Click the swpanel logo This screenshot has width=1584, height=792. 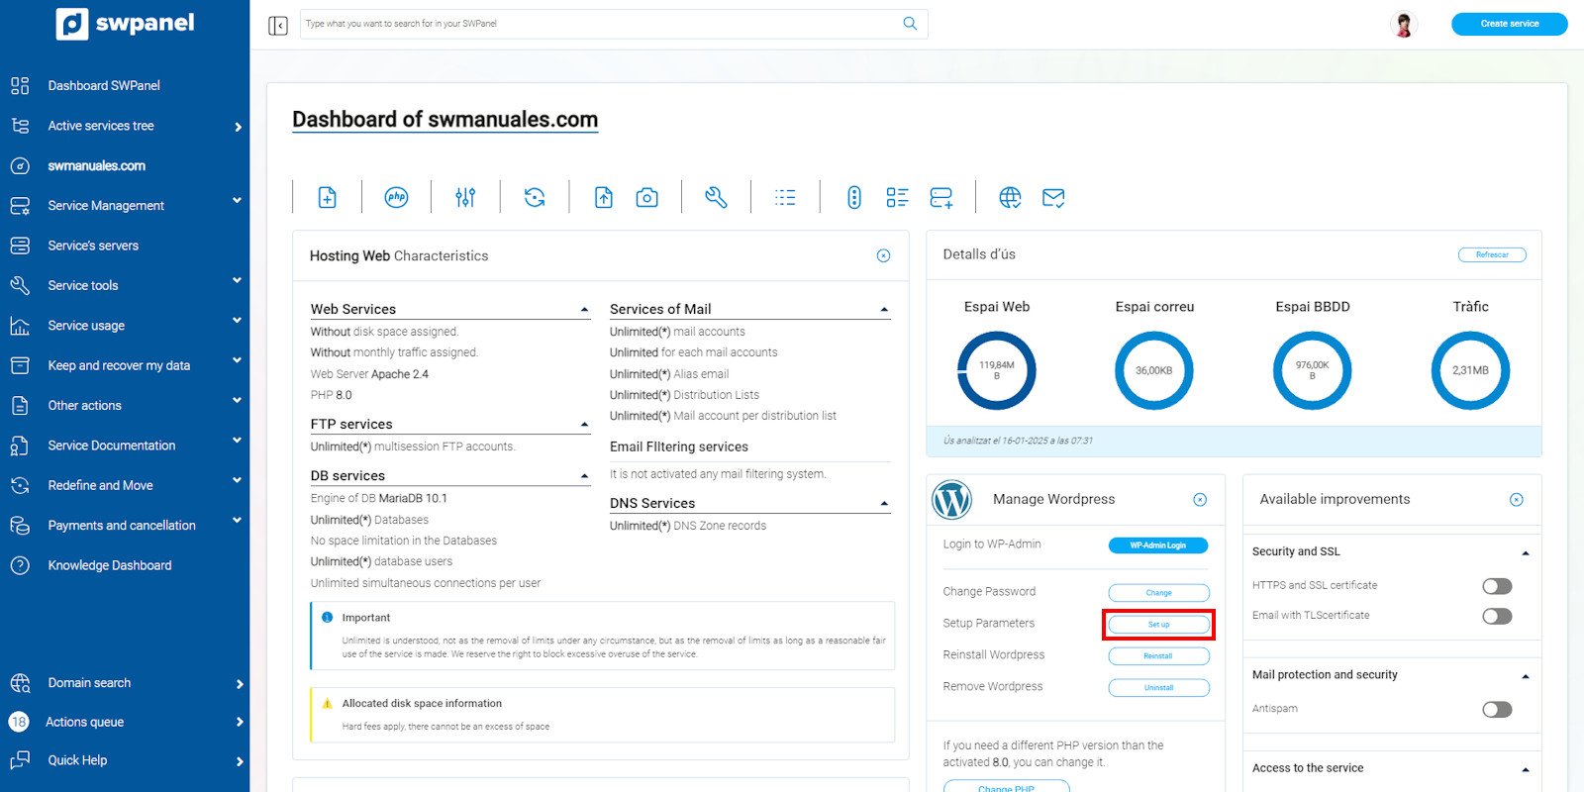point(125,24)
